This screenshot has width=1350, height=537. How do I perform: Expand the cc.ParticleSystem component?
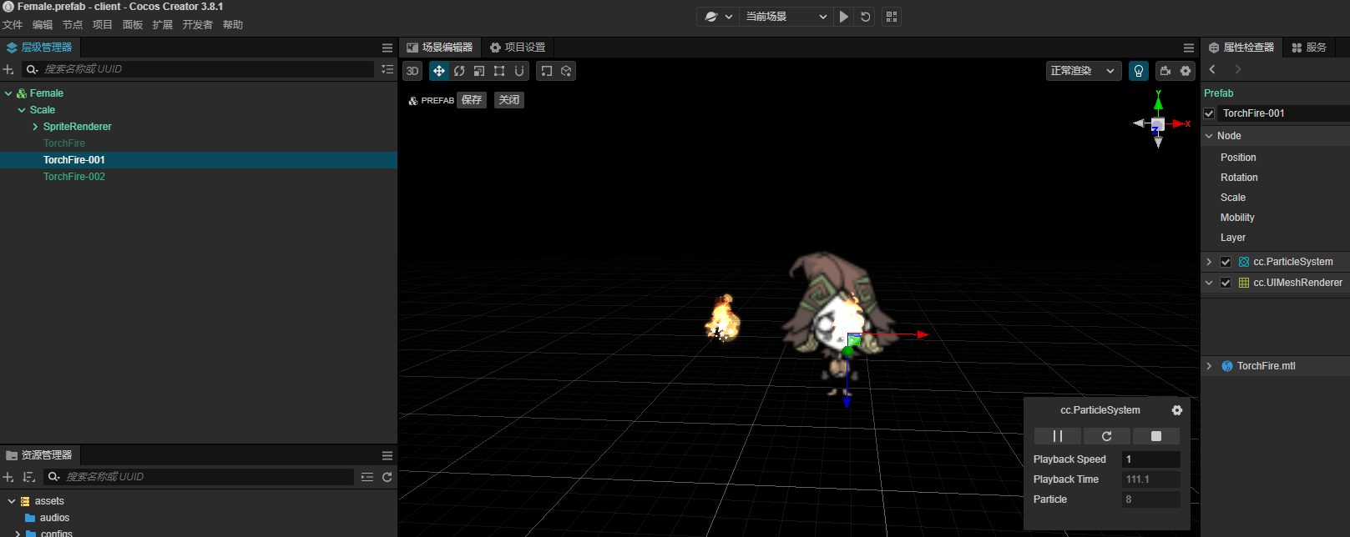1209,262
